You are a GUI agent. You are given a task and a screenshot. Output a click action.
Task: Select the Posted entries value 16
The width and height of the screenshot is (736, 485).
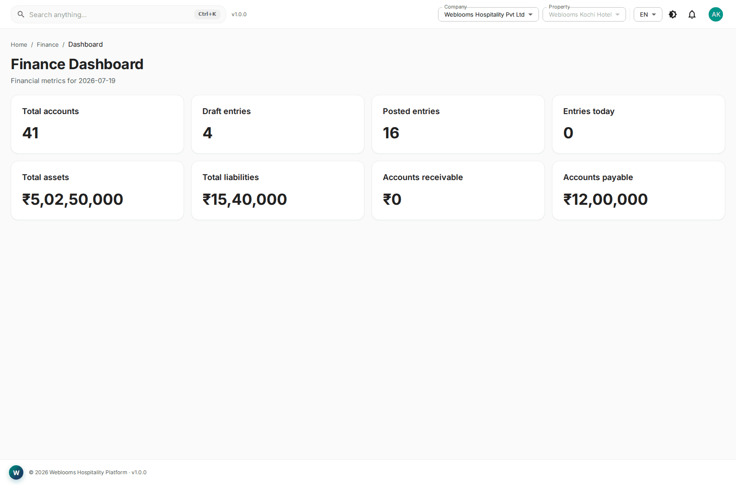pos(391,133)
